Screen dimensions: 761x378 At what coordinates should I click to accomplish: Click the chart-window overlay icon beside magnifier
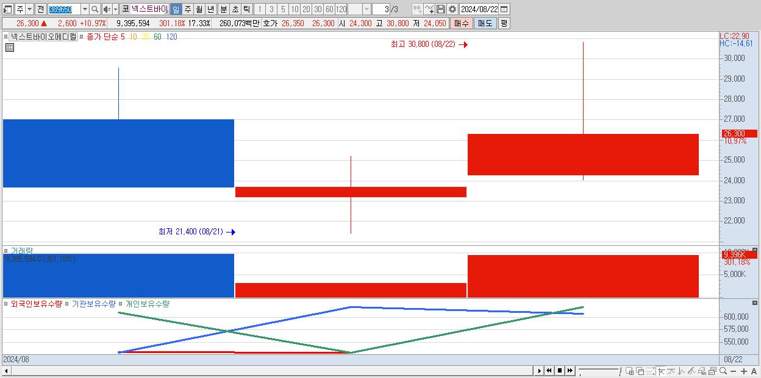tap(713, 371)
